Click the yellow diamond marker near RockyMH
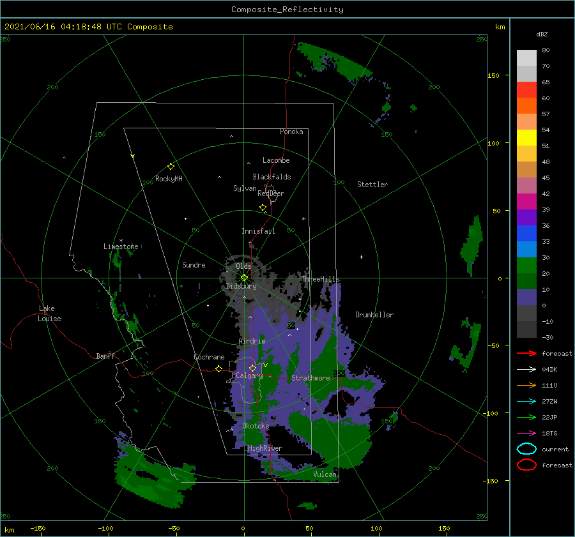The width and height of the screenshot is (575, 537). pyautogui.click(x=171, y=167)
